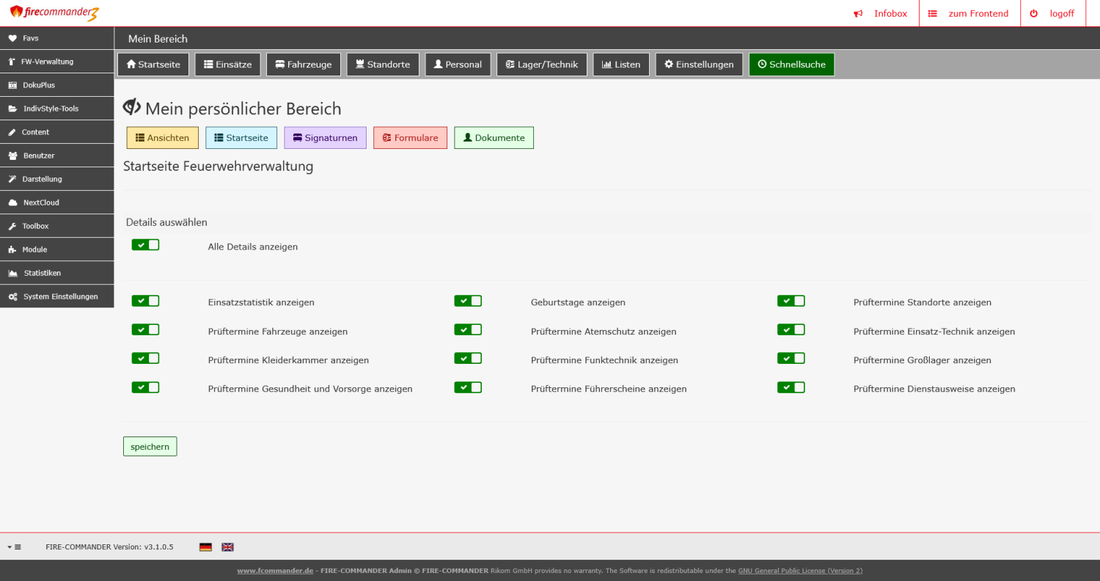Switch to the Signaturen tab
The width and height of the screenshot is (1100, 581).
[x=325, y=138]
